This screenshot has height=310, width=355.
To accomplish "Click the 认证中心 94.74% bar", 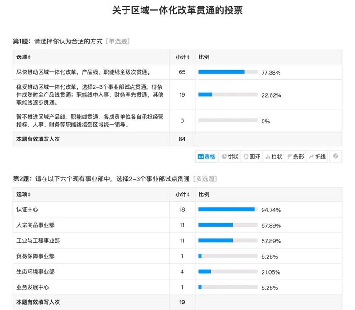I will pos(228,209).
